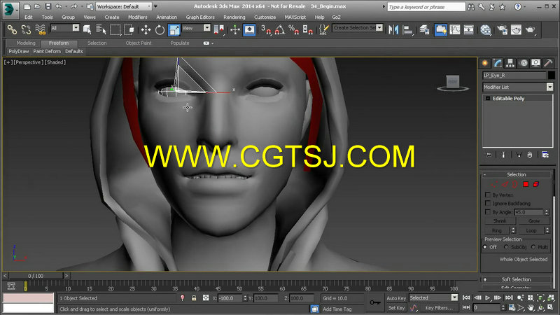
Task: Open the Modifier List dropdown
Action: tap(517, 87)
